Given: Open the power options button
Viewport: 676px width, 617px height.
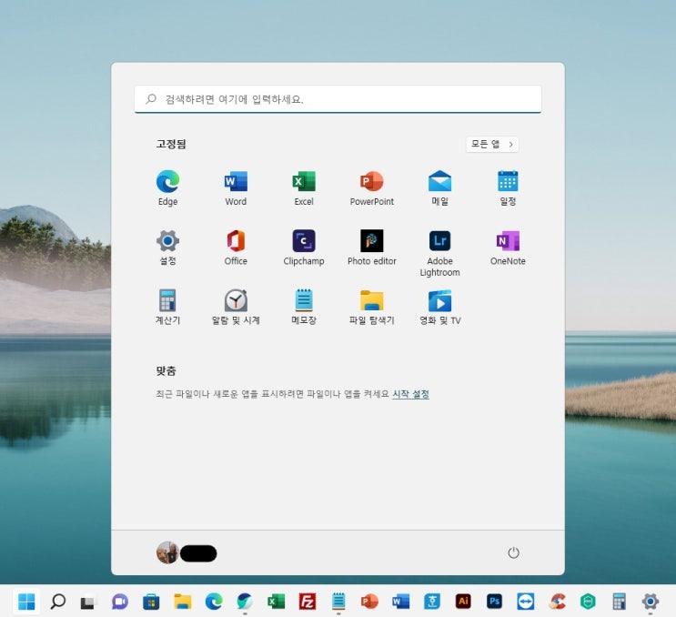Looking at the screenshot, I should (513, 552).
